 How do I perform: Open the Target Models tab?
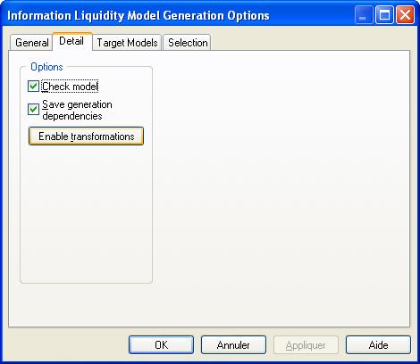[x=127, y=43]
